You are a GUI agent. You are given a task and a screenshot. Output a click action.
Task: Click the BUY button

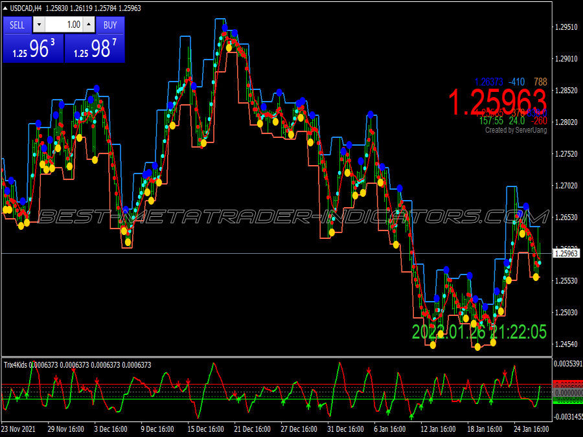pos(110,25)
